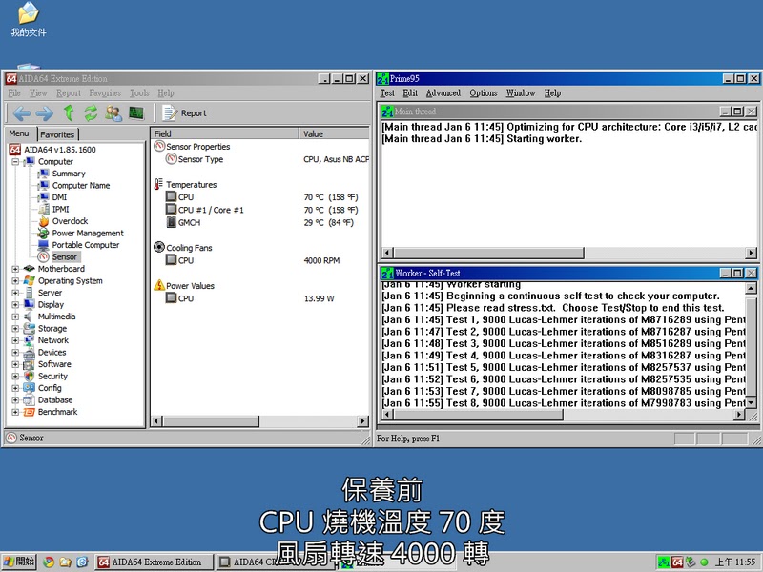Open the Options menu in Prime95

[484, 92]
